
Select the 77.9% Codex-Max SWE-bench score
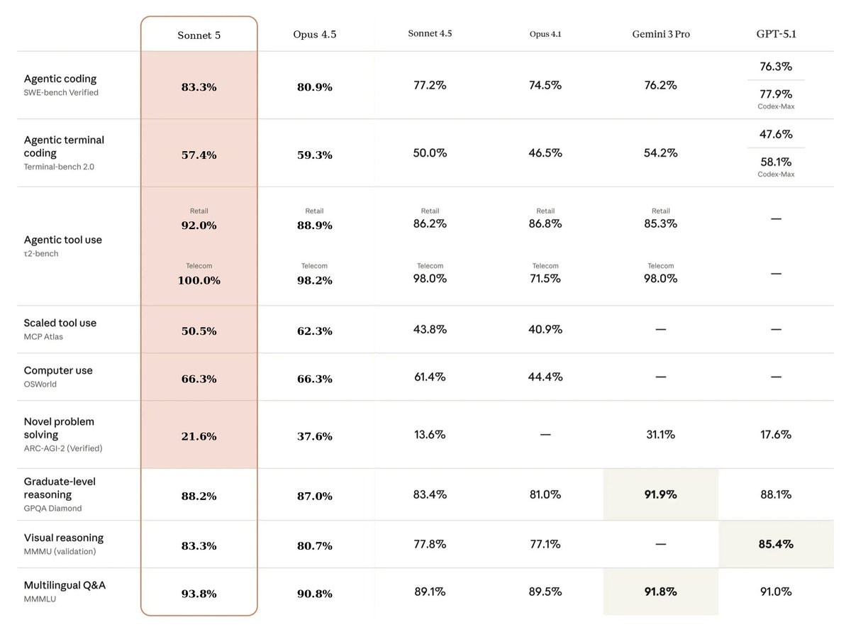pyautogui.click(x=776, y=94)
